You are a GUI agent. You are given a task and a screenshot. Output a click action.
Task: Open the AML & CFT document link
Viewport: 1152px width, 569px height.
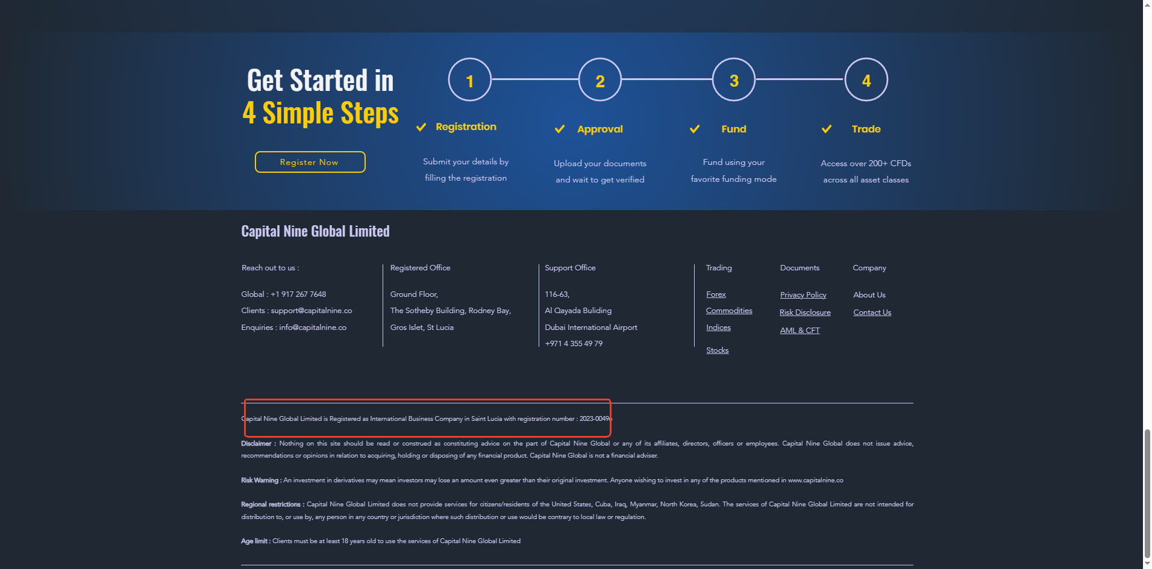800,331
